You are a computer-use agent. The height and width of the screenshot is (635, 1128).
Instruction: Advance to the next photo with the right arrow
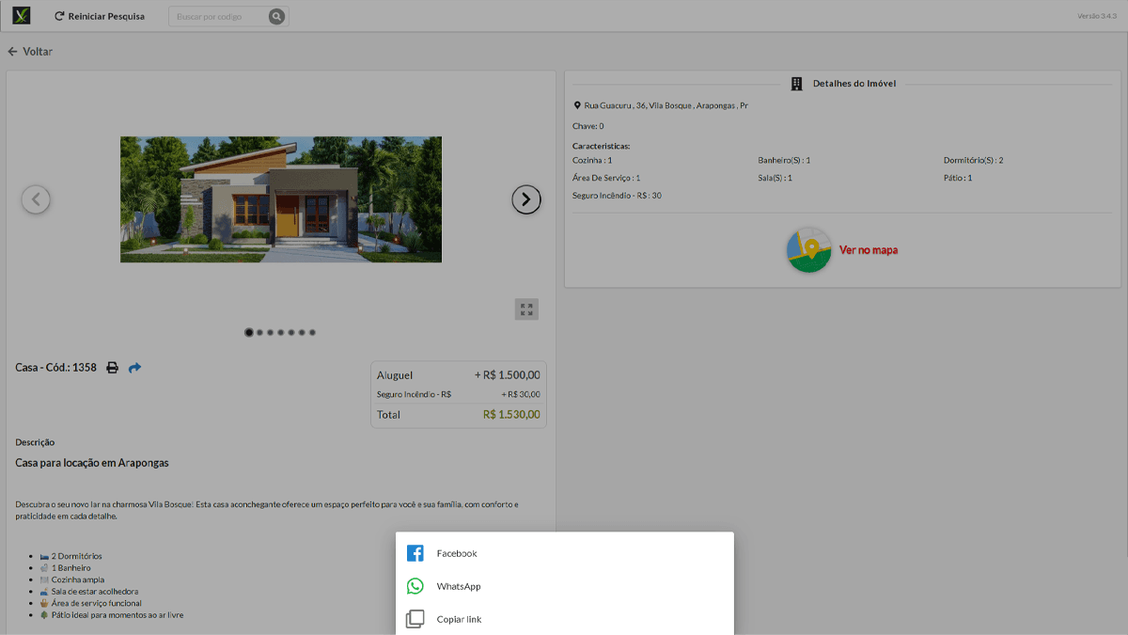pos(526,199)
